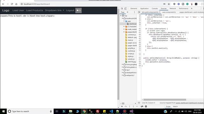204x114 pixels.
Task: Show more navigator panes chevron
Action: 127,12
